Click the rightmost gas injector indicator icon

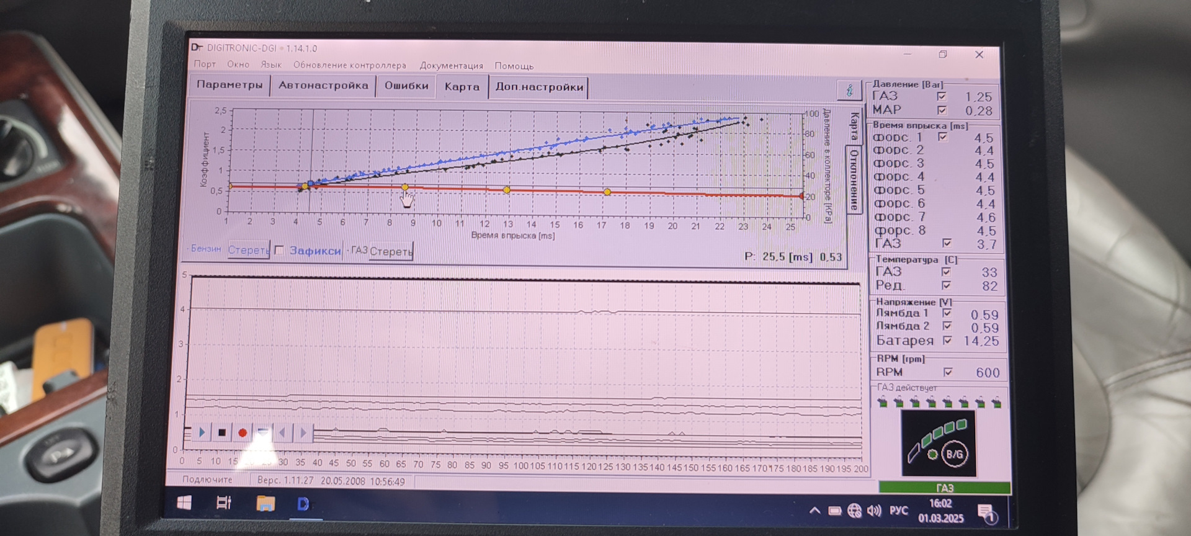[x=996, y=403]
